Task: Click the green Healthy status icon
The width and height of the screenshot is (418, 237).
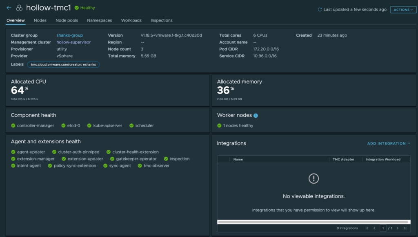Action: 77,8
